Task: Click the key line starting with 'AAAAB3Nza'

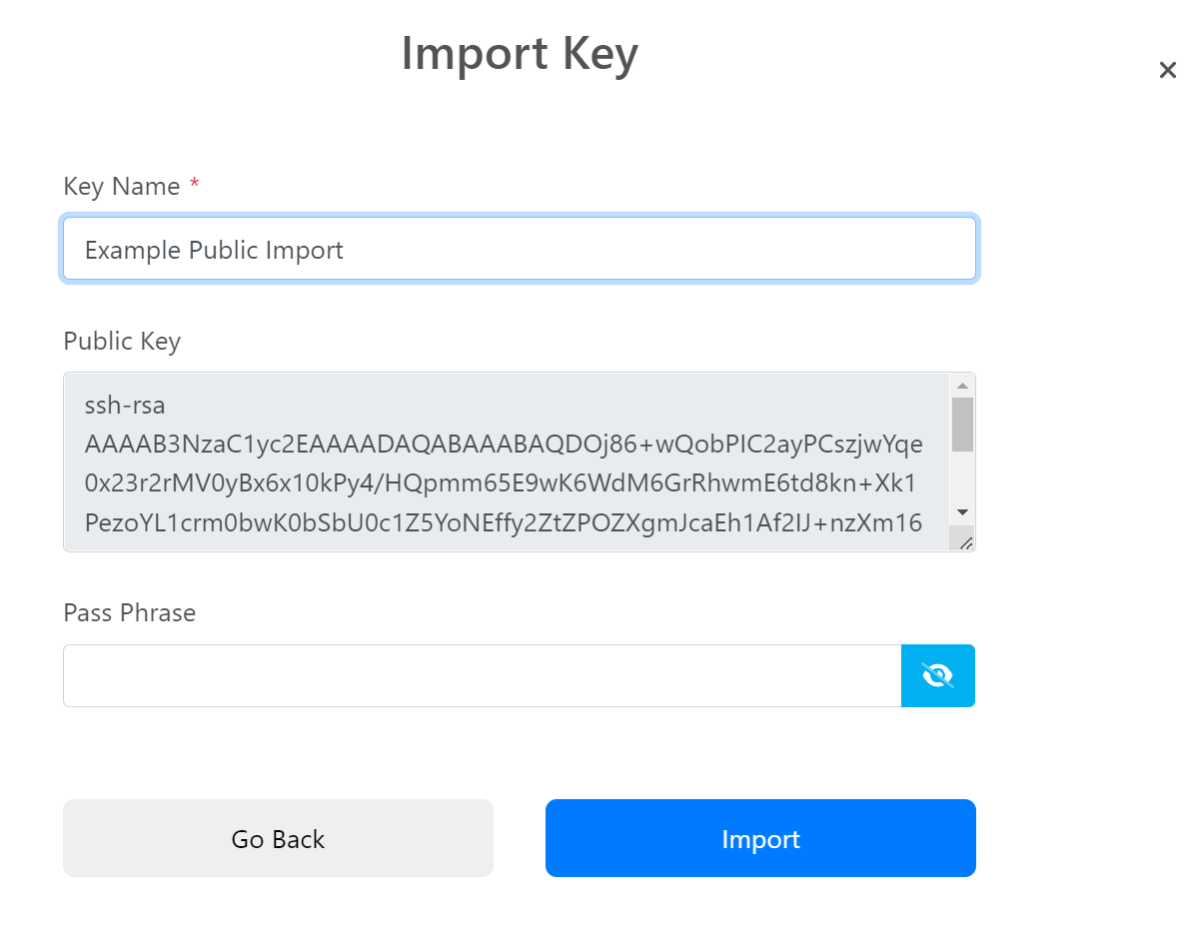Action: click(x=504, y=445)
